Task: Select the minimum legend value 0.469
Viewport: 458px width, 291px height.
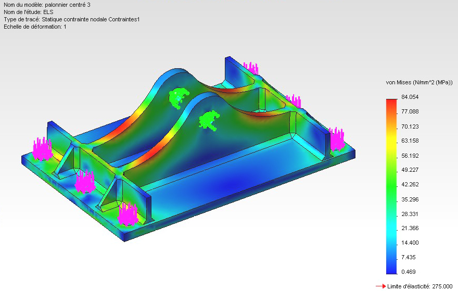Action: pos(408,272)
